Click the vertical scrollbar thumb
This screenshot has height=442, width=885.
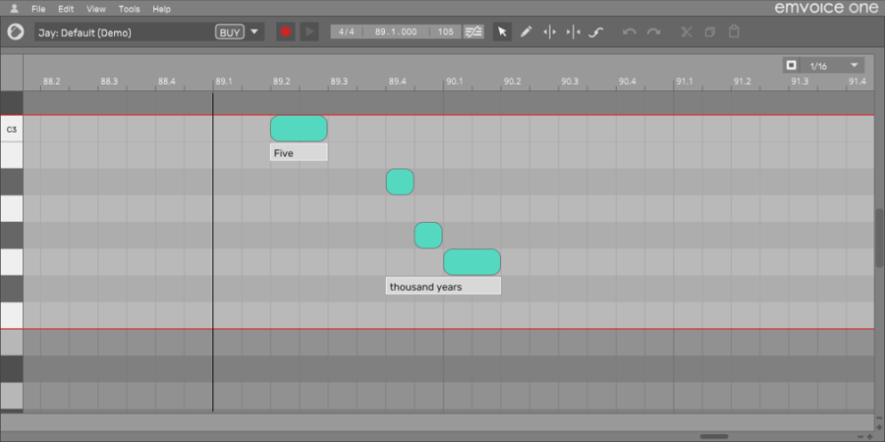(x=880, y=237)
